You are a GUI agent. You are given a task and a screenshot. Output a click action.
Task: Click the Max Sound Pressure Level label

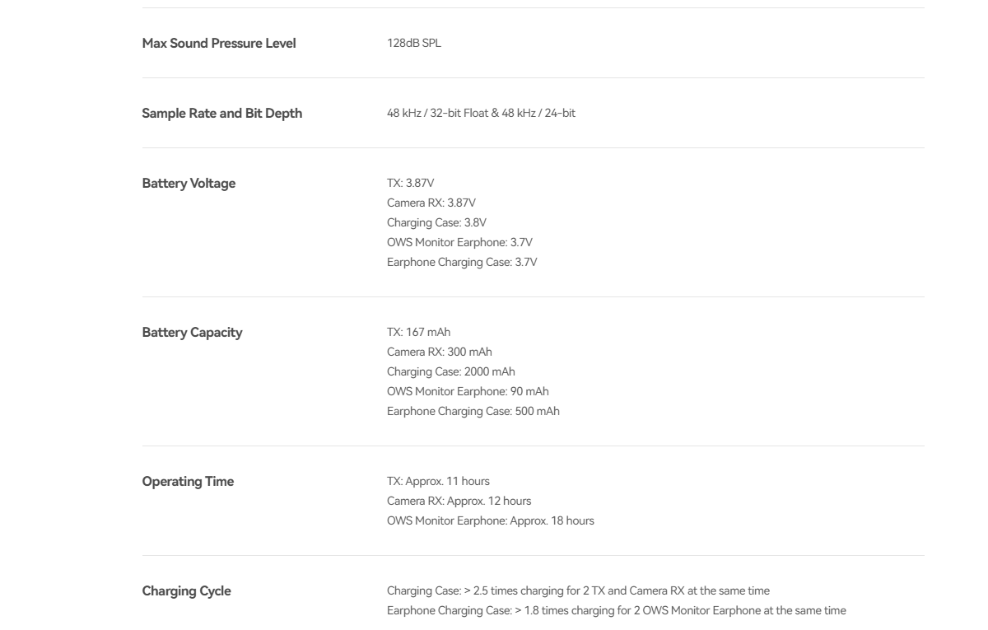(219, 43)
